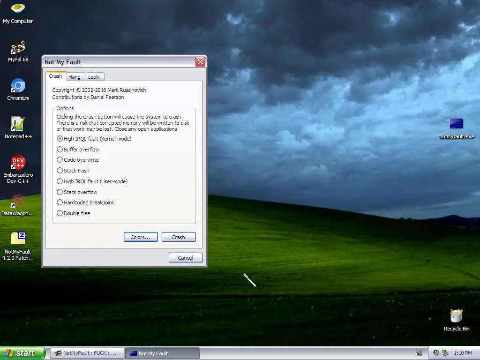Select the Stack overflow option
480x360 pixels.
point(77,192)
